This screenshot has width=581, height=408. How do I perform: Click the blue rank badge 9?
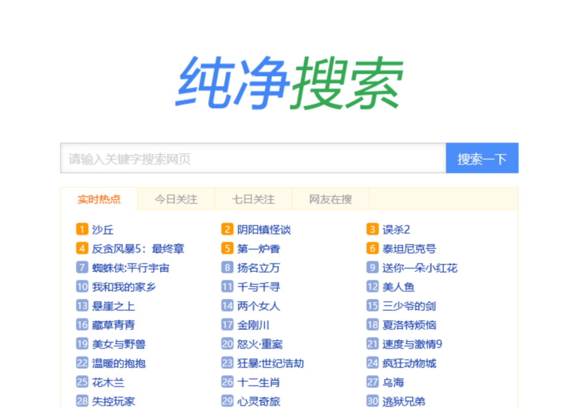click(x=373, y=267)
